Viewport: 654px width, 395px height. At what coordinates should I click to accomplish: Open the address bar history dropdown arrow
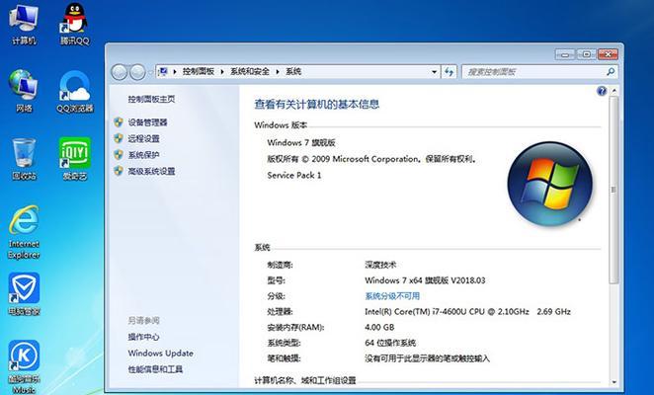(x=435, y=72)
